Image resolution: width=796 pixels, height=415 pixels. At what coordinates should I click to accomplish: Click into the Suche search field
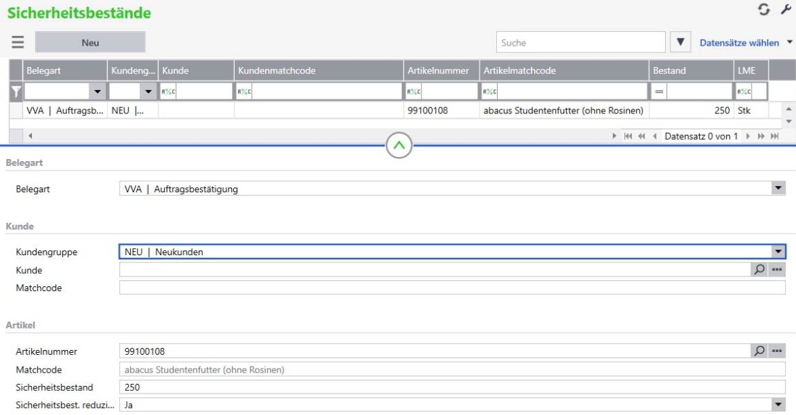[x=580, y=43]
